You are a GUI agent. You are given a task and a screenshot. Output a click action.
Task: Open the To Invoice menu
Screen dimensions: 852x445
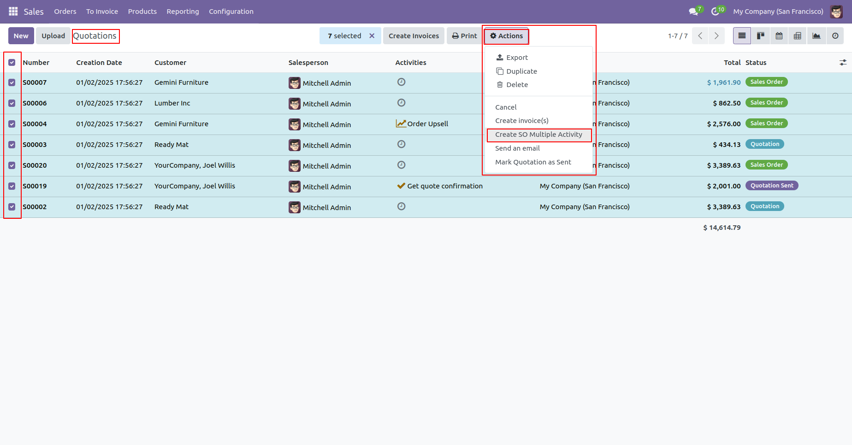click(102, 12)
